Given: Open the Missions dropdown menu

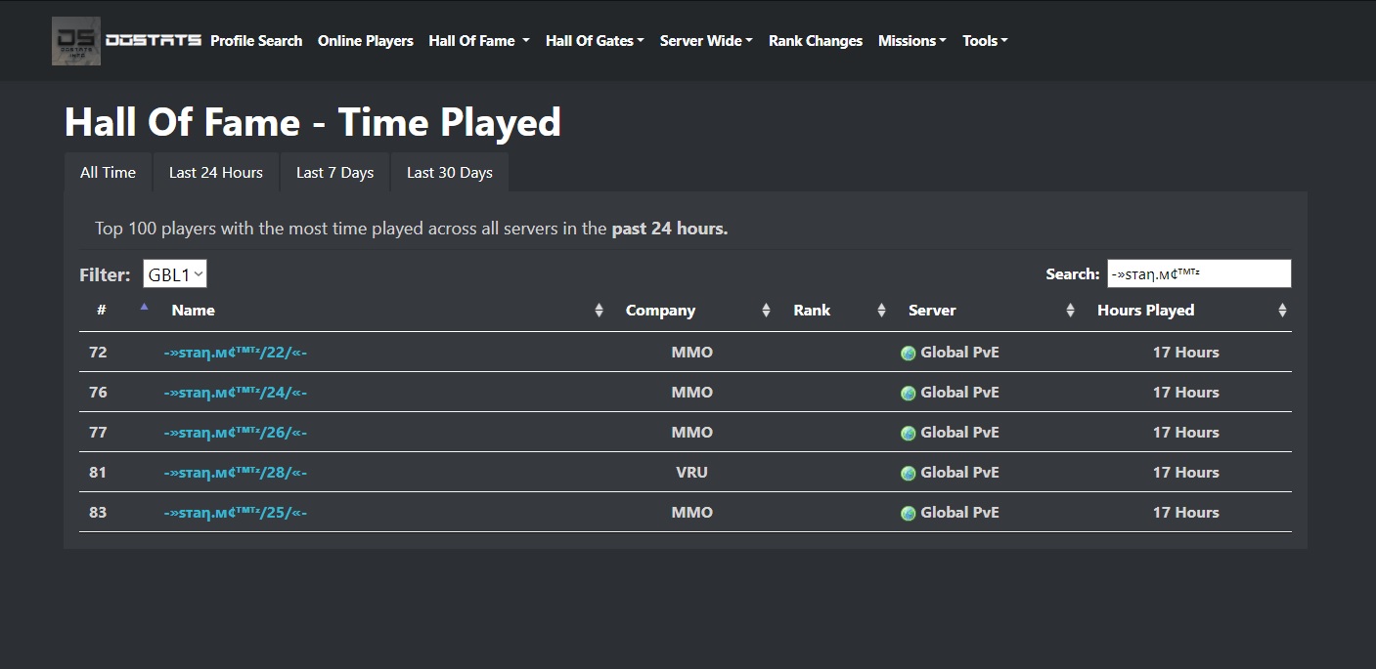Looking at the screenshot, I should (912, 41).
